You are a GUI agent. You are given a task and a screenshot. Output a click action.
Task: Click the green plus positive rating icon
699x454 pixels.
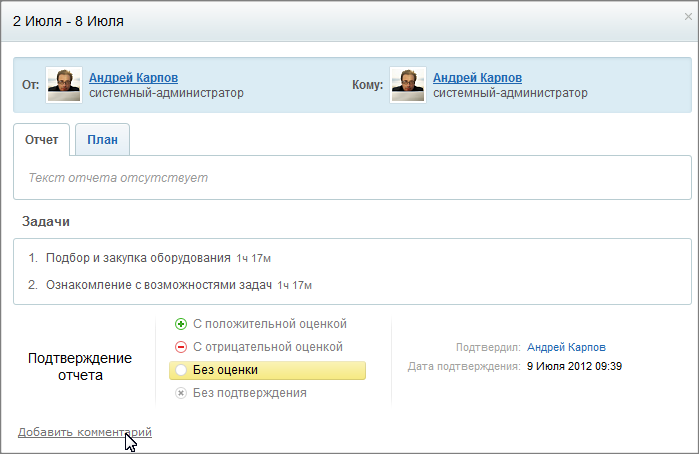(x=181, y=324)
